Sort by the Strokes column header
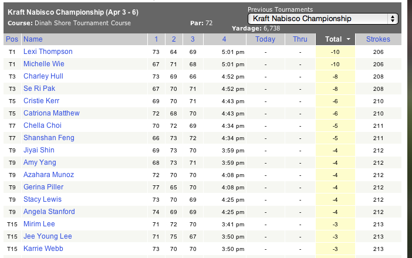 378,39
